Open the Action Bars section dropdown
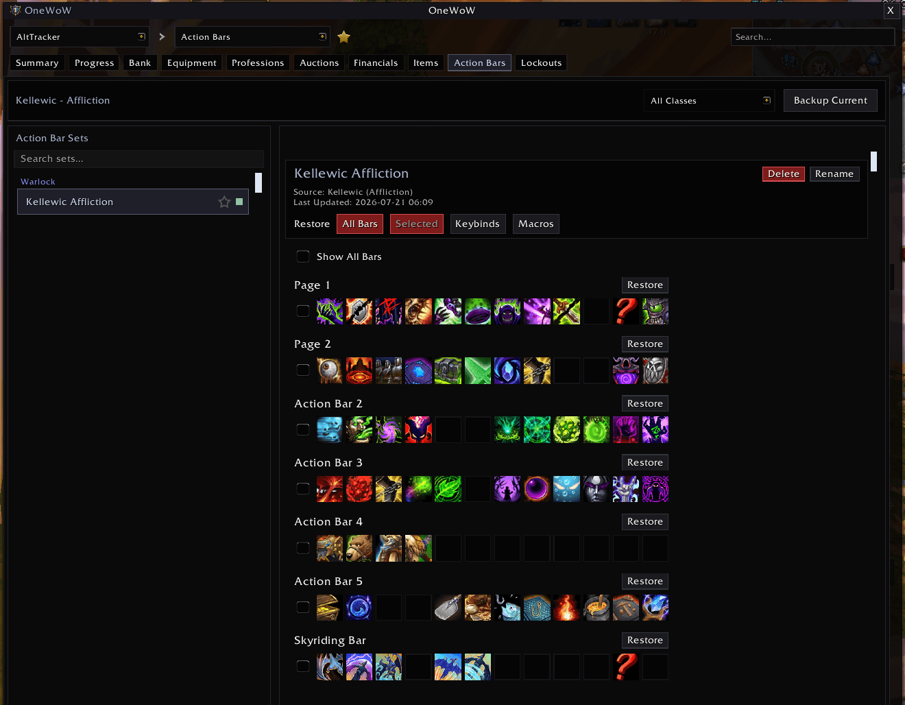This screenshot has width=905, height=705. [252, 37]
